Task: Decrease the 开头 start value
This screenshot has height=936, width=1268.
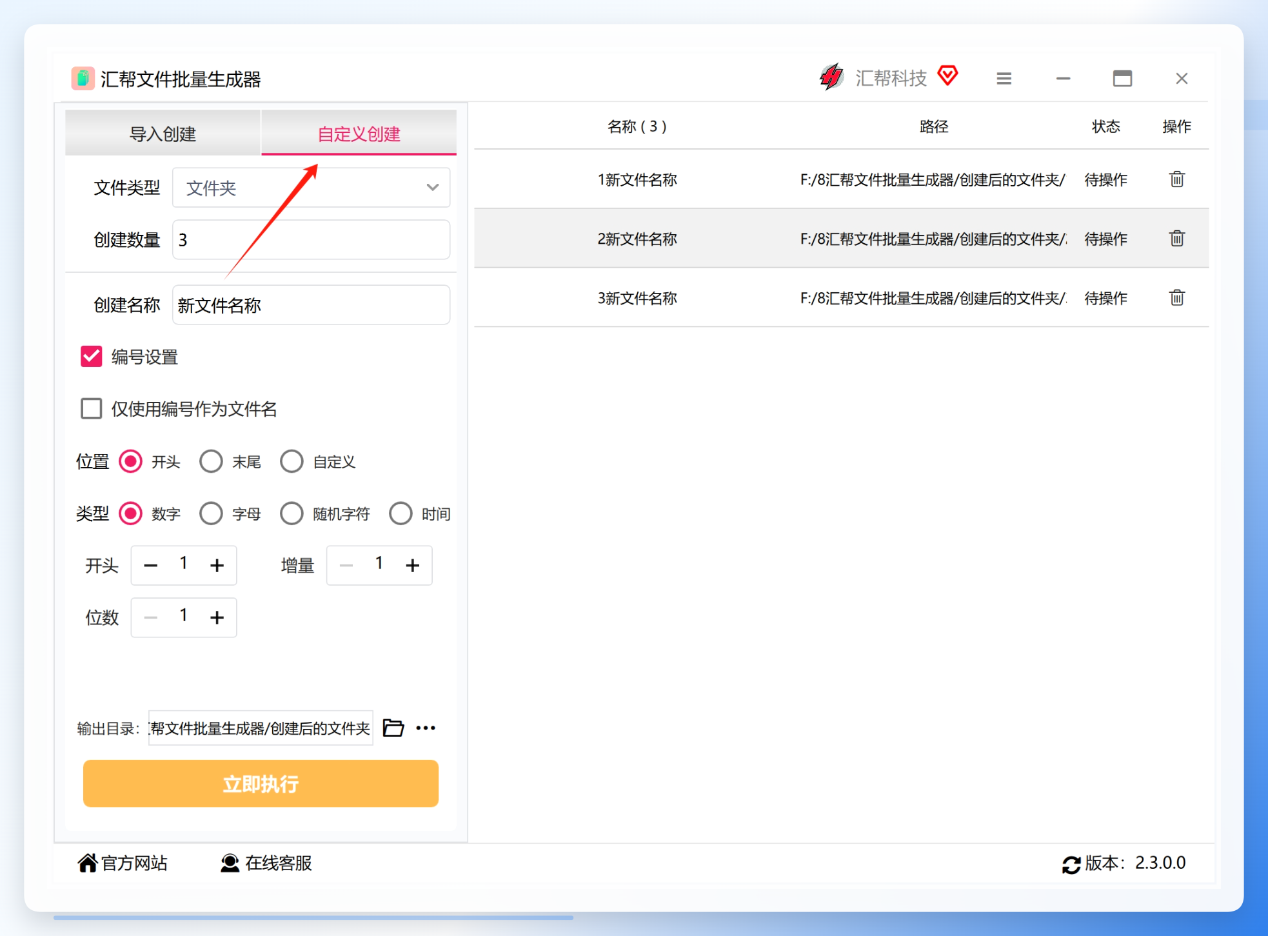Action: tap(150, 566)
